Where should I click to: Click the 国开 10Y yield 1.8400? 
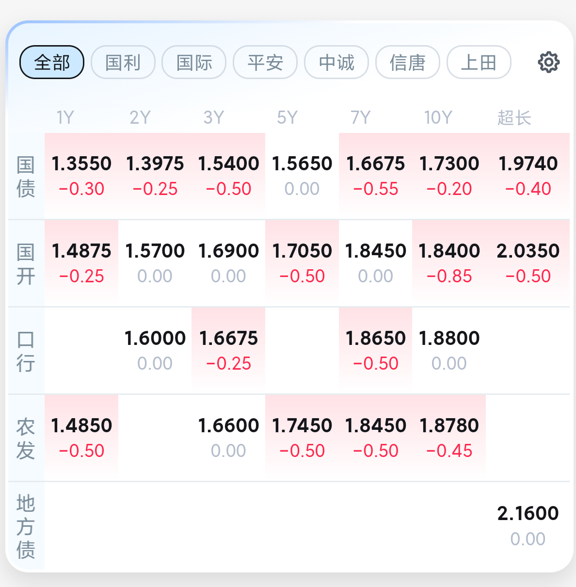449,263
